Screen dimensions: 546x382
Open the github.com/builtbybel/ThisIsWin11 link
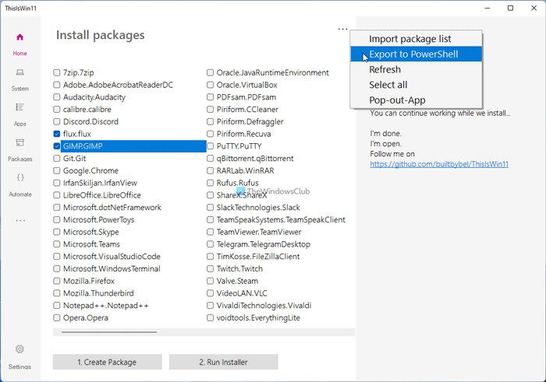click(439, 164)
